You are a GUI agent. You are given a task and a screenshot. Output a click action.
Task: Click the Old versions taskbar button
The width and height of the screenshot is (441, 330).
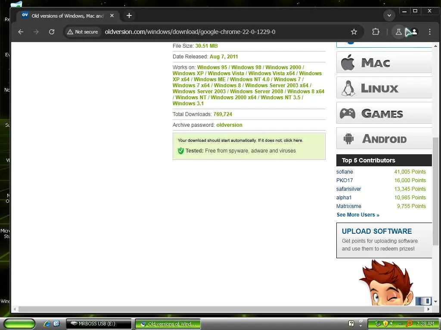coord(168,324)
